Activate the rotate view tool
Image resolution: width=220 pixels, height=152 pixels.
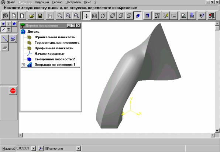tap(103, 16)
